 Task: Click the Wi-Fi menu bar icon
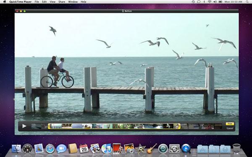(210, 2)
